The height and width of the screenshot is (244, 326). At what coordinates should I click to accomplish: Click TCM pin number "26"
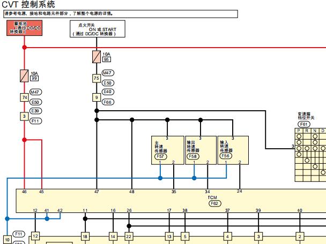(129, 210)
